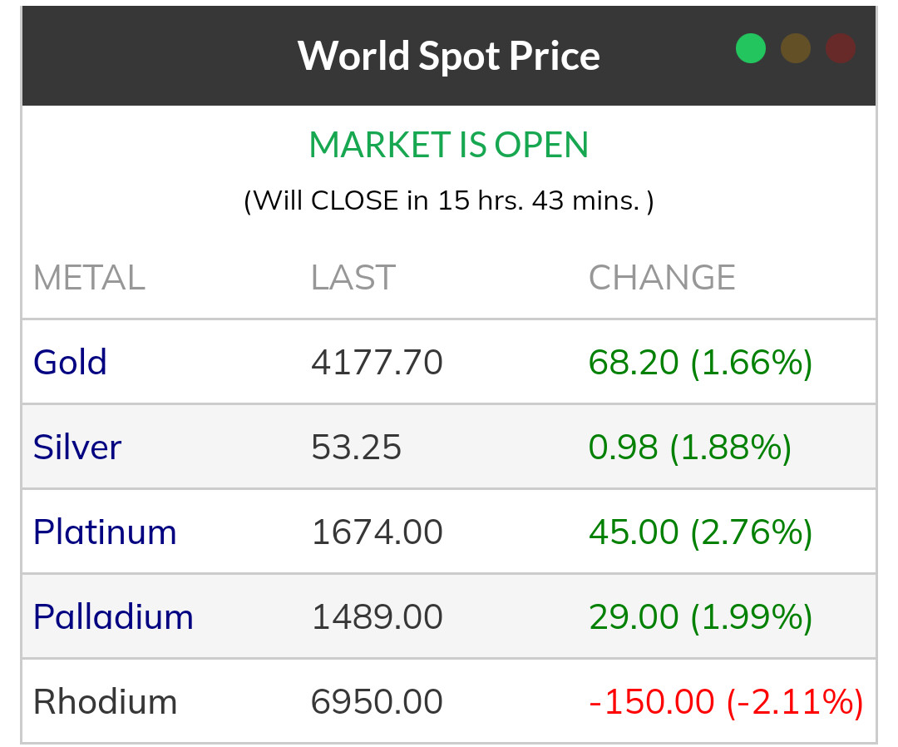Click the green status dot indicator

tap(750, 48)
